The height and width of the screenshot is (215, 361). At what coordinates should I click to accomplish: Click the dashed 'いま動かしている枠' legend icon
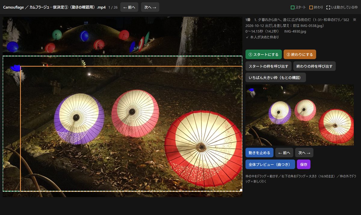pyautogui.click(x=328, y=7)
